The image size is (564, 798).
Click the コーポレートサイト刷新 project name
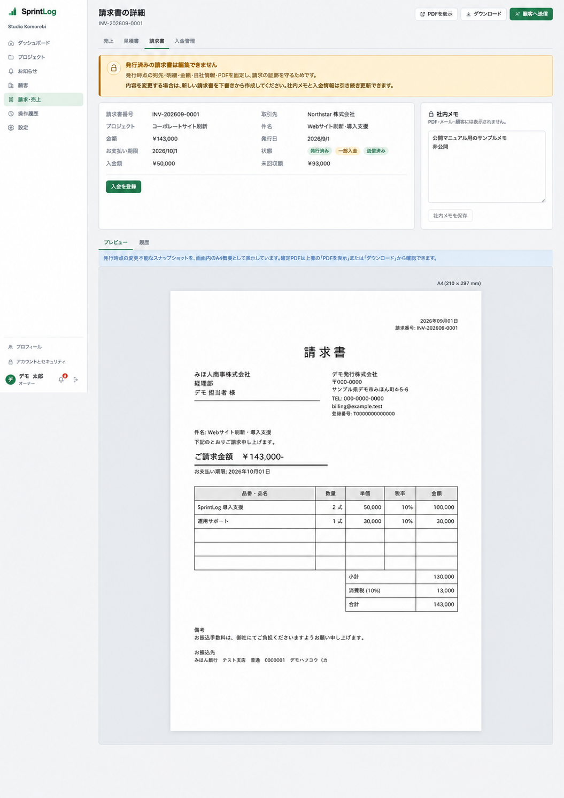click(x=180, y=127)
